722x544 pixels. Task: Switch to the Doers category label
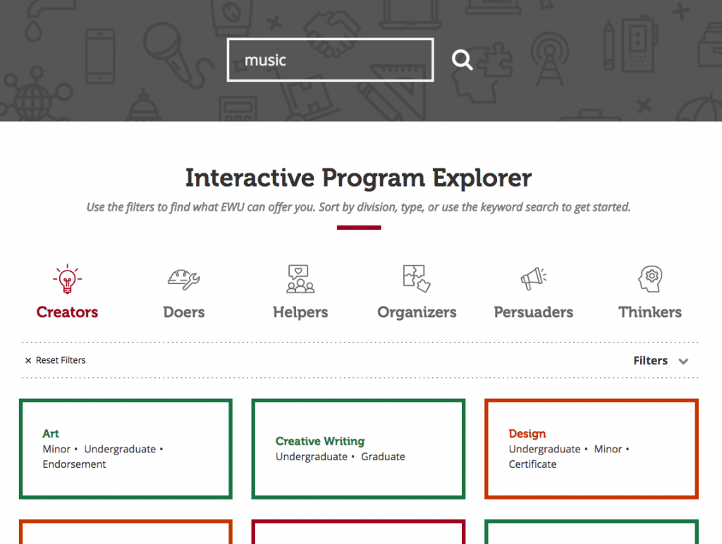(183, 312)
